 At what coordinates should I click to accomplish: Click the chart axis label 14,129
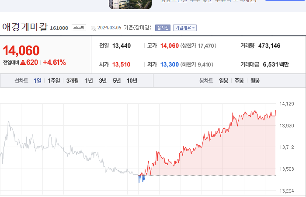[286, 104]
